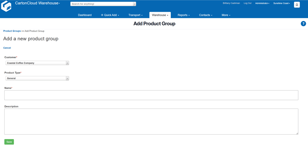
Task: Click the Description text area resize handle
Action: point(297,133)
